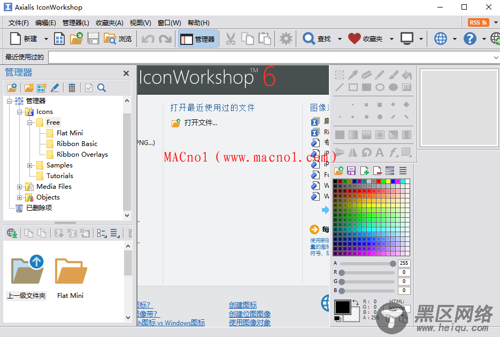This screenshot has width=500, height=337.
Task: Click the 创建位图图像 link
Action: pos(250,314)
